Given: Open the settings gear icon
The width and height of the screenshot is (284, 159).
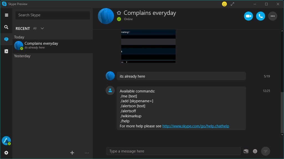Looking at the screenshot, I should [6, 153].
